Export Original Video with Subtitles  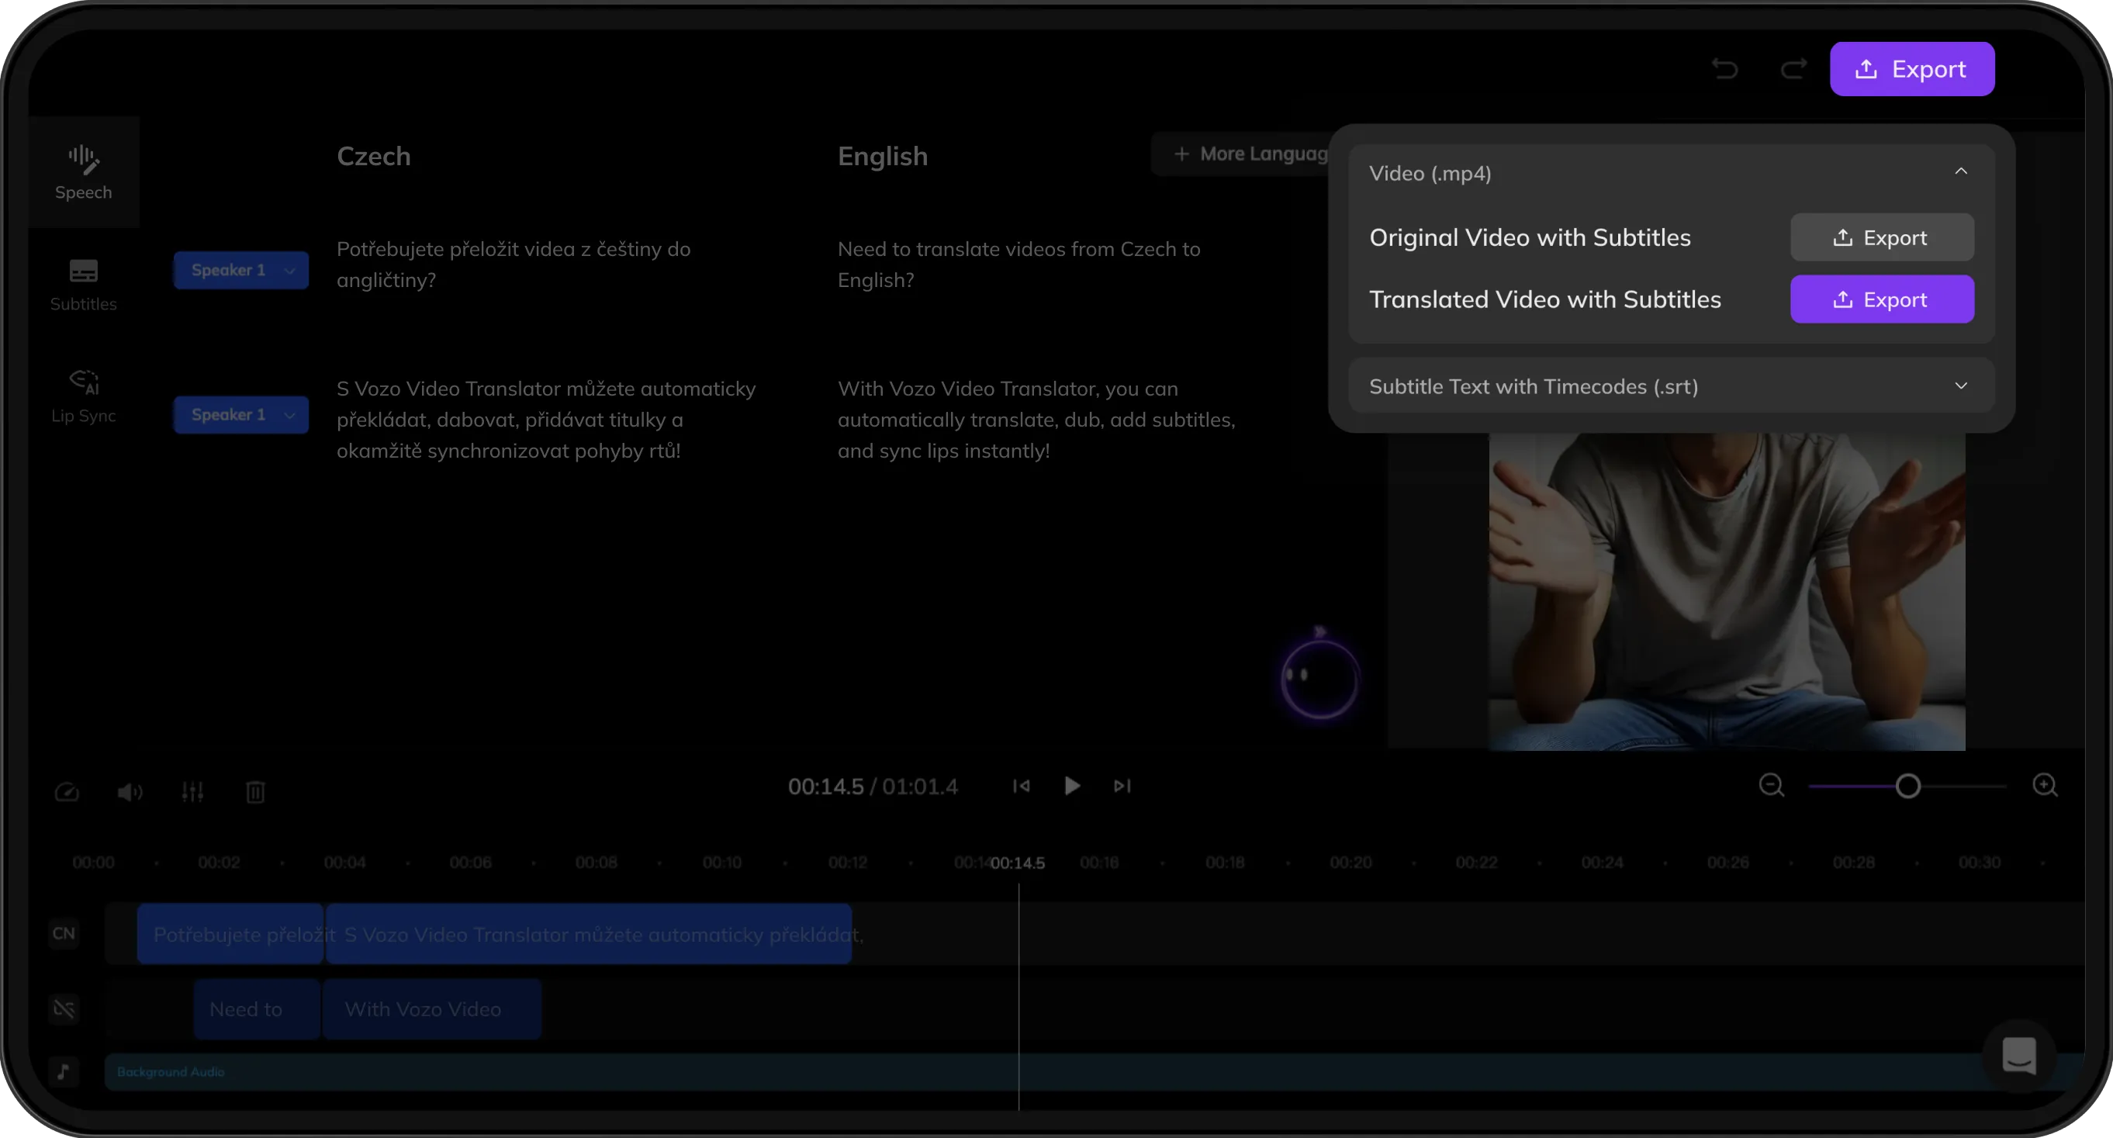coord(1882,238)
